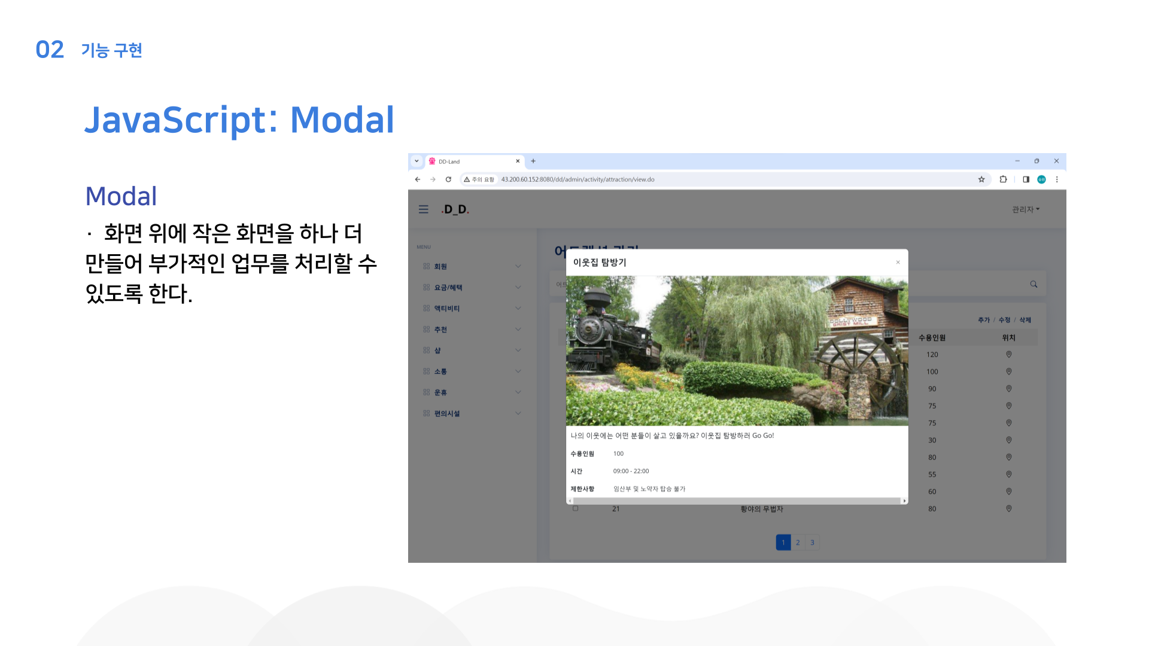Expand the 회원 menu chevron
The height and width of the screenshot is (646, 1149).
pyautogui.click(x=518, y=266)
